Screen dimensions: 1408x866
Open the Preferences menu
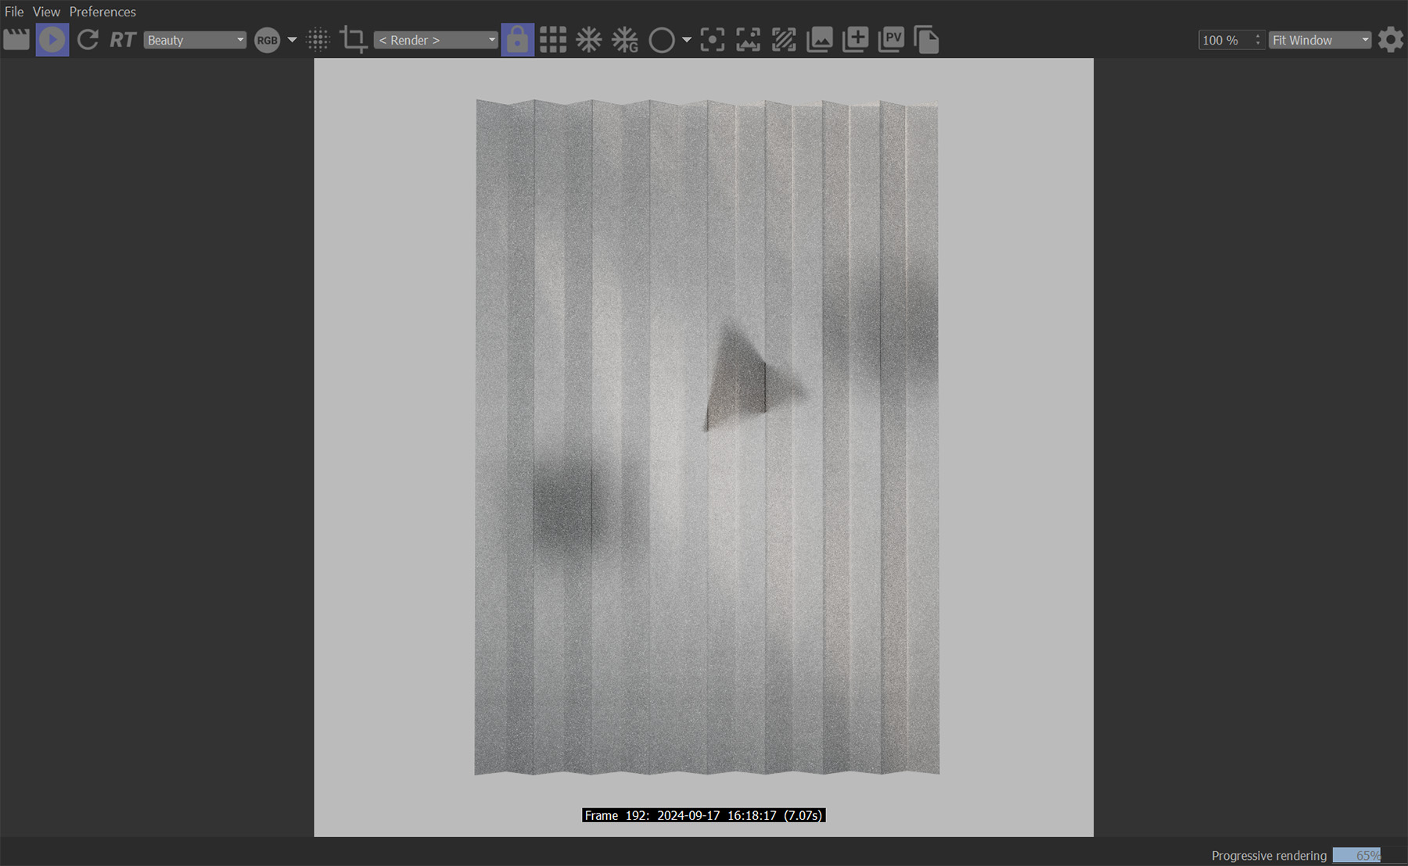[102, 12]
